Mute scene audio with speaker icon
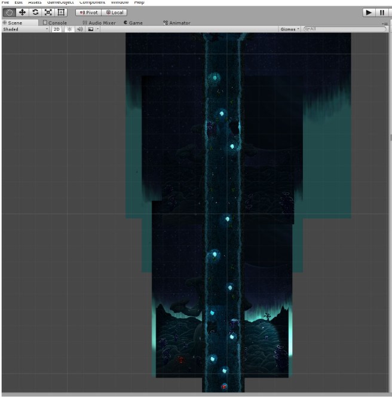Image resolution: width=392 pixels, height=397 pixels. [79, 29]
